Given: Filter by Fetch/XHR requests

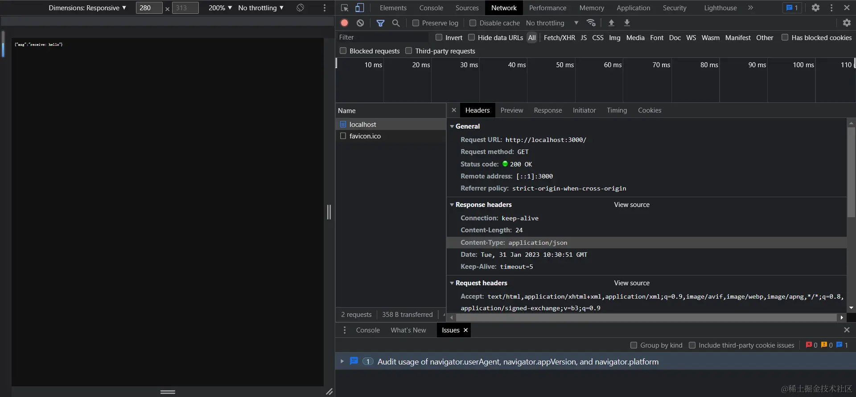Looking at the screenshot, I should click(x=559, y=37).
